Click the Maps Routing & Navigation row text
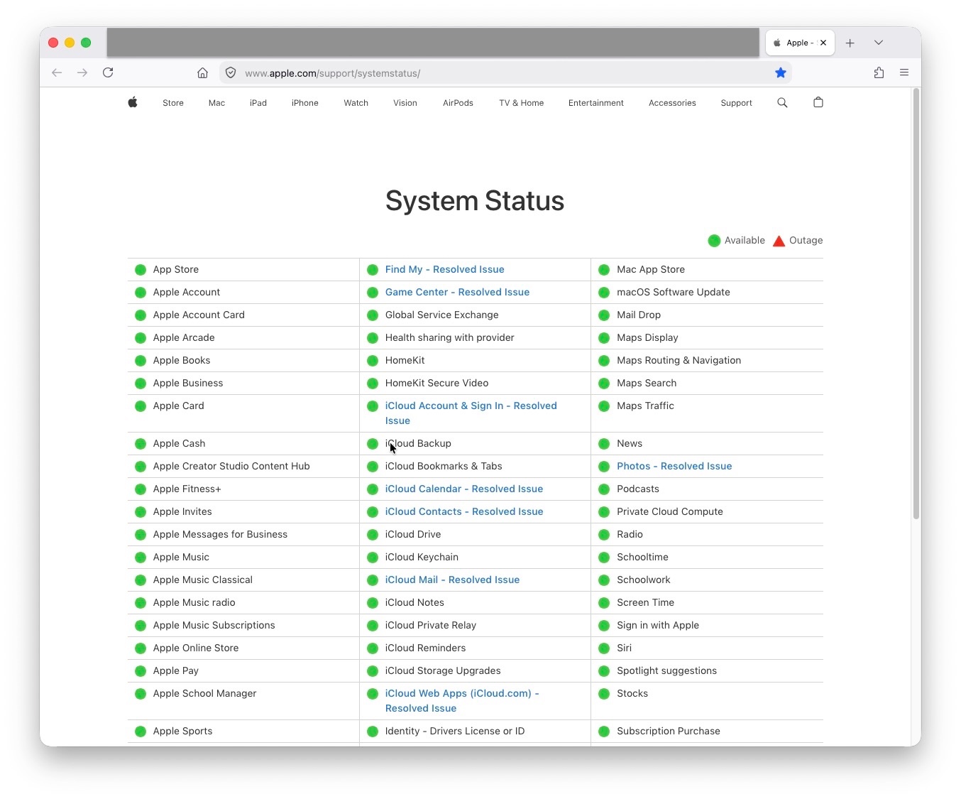The width and height of the screenshot is (961, 799). (679, 360)
